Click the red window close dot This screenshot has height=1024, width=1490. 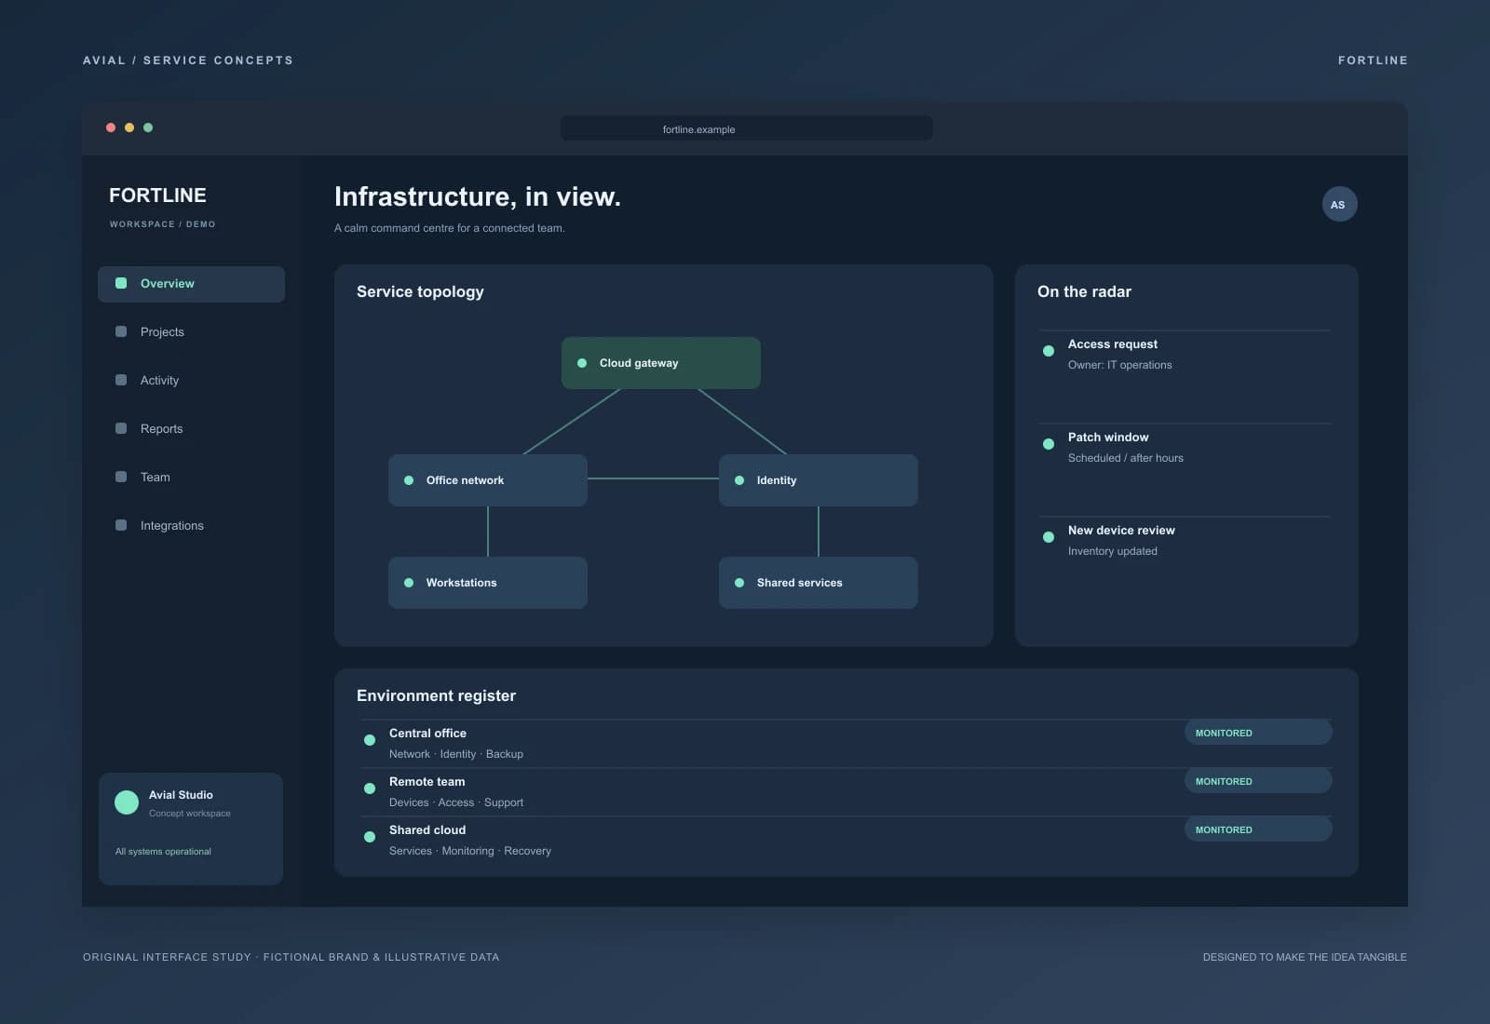point(111,128)
